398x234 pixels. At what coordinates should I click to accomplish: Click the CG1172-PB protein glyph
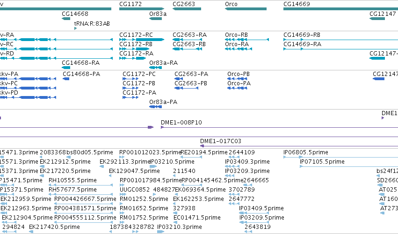(130, 88)
